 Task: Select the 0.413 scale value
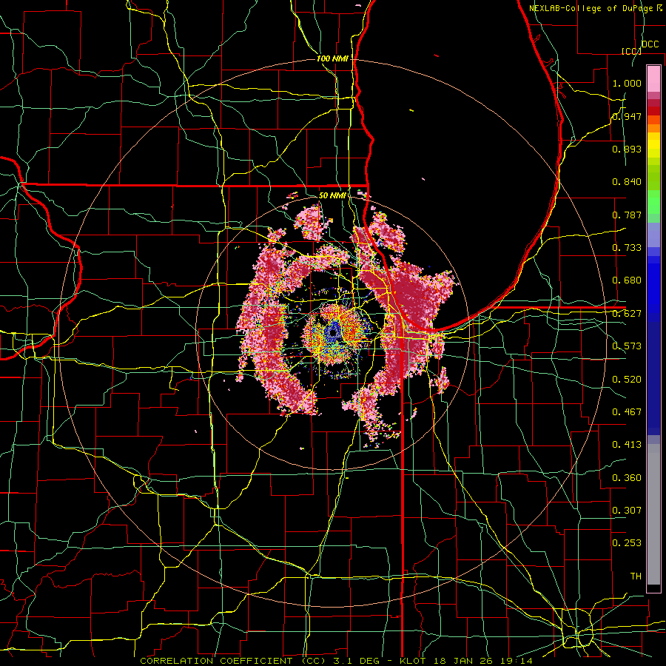click(627, 445)
